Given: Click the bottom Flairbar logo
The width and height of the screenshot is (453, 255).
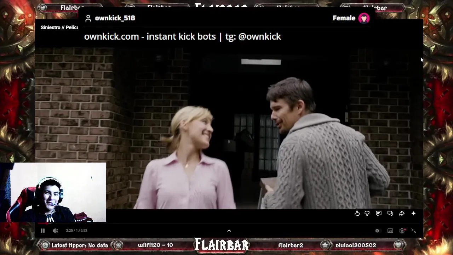Looking at the screenshot, I should coord(222,245).
